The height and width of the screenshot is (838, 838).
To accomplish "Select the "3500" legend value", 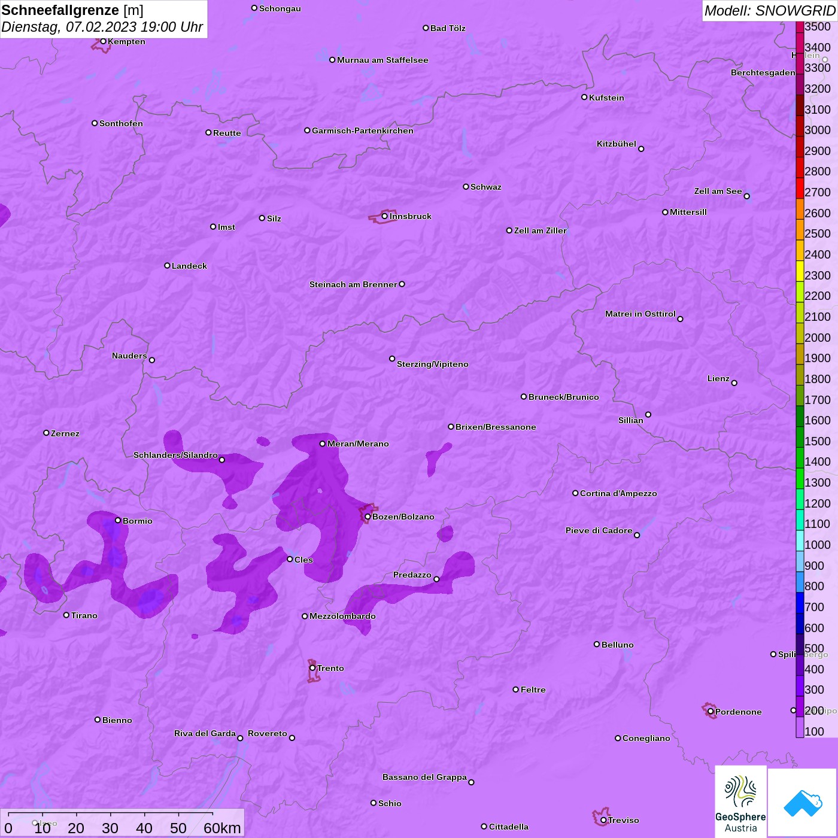I will 818,26.
